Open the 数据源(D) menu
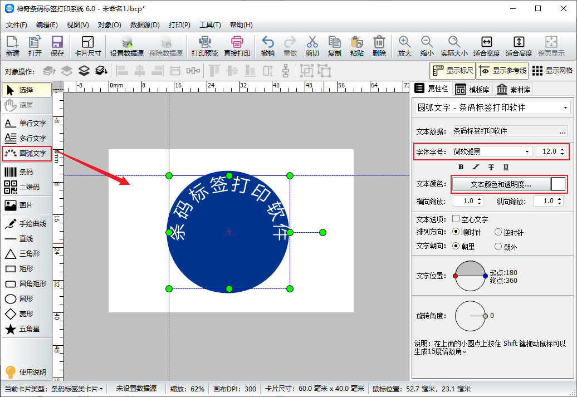The image size is (577, 397). [x=145, y=25]
